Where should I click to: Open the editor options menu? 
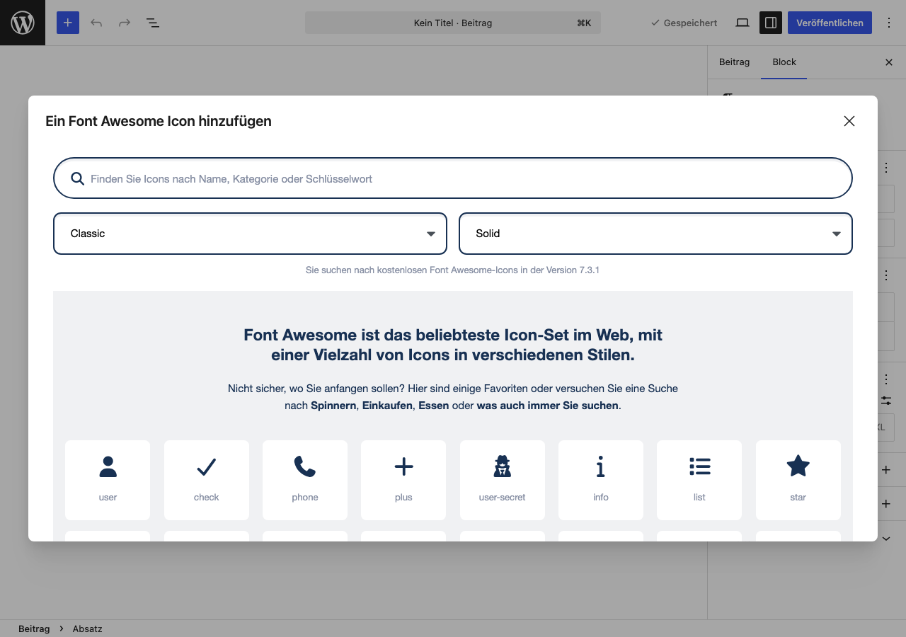tap(889, 23)
